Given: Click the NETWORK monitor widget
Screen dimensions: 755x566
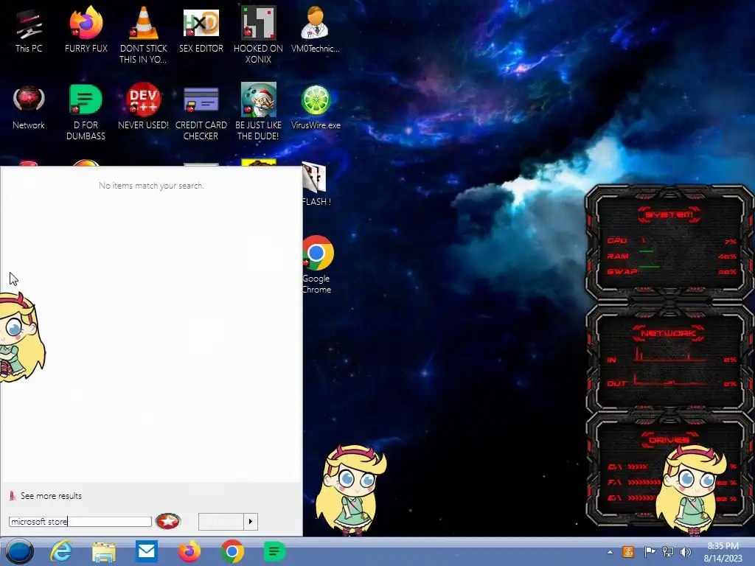Looking at the screenshot, I should (668, 358).
